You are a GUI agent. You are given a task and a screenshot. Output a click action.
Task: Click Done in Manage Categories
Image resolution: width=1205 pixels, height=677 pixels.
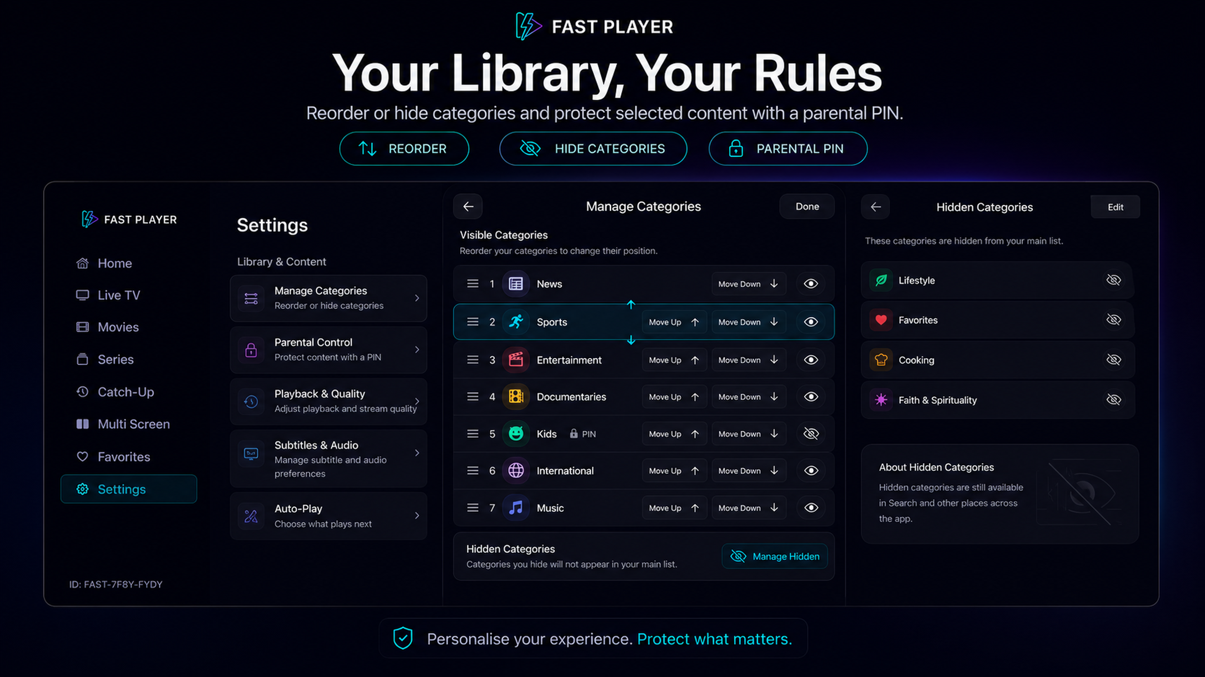point(807,207)
